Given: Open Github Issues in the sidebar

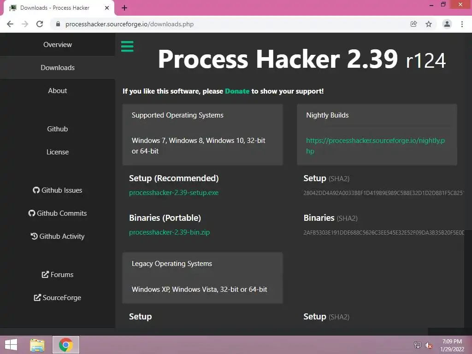Looking at the screenshot, I should (x=58, y=190).
